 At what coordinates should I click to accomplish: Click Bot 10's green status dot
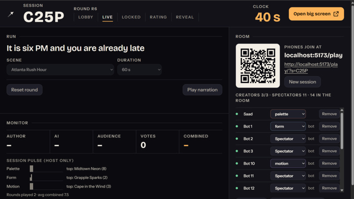pyautogui.click(x=237, y=163)
